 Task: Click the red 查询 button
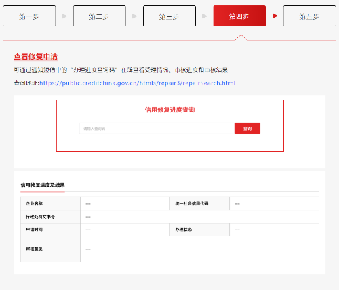(247, 129)
